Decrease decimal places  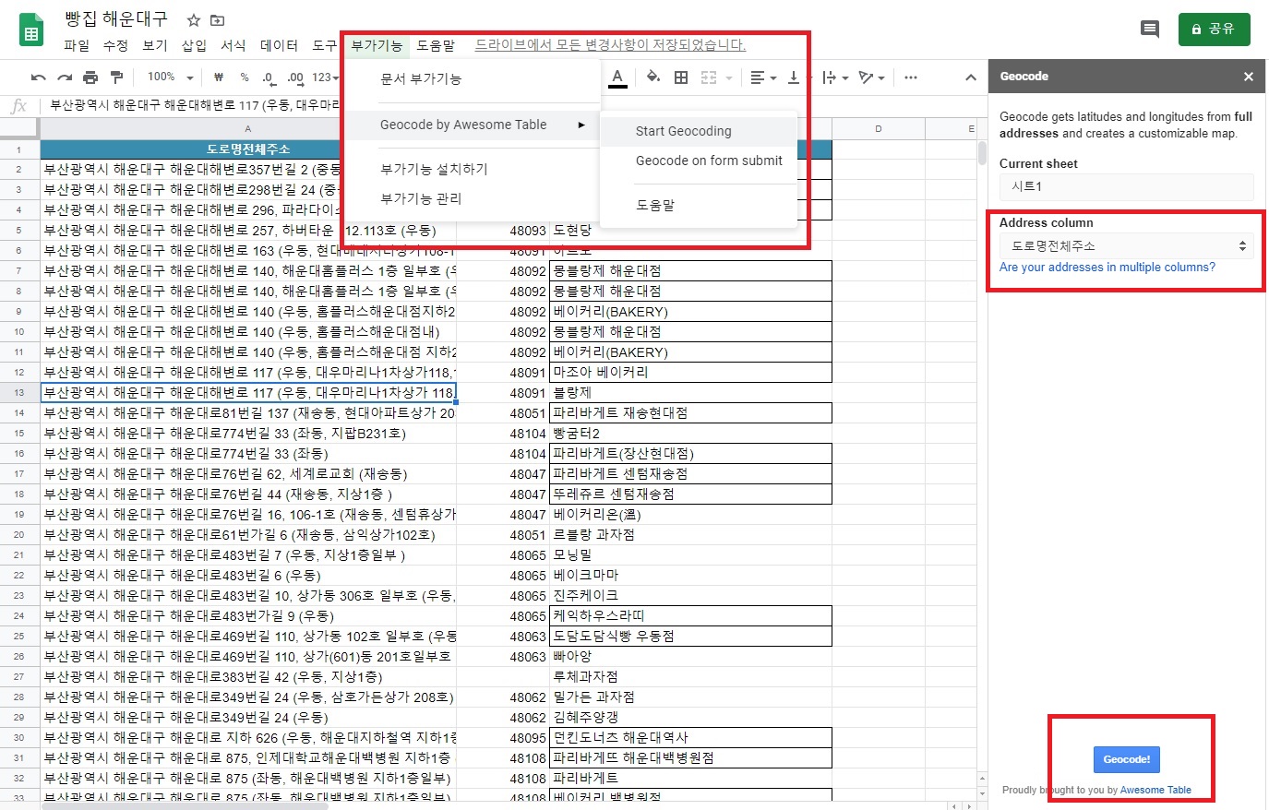point(268,77)
